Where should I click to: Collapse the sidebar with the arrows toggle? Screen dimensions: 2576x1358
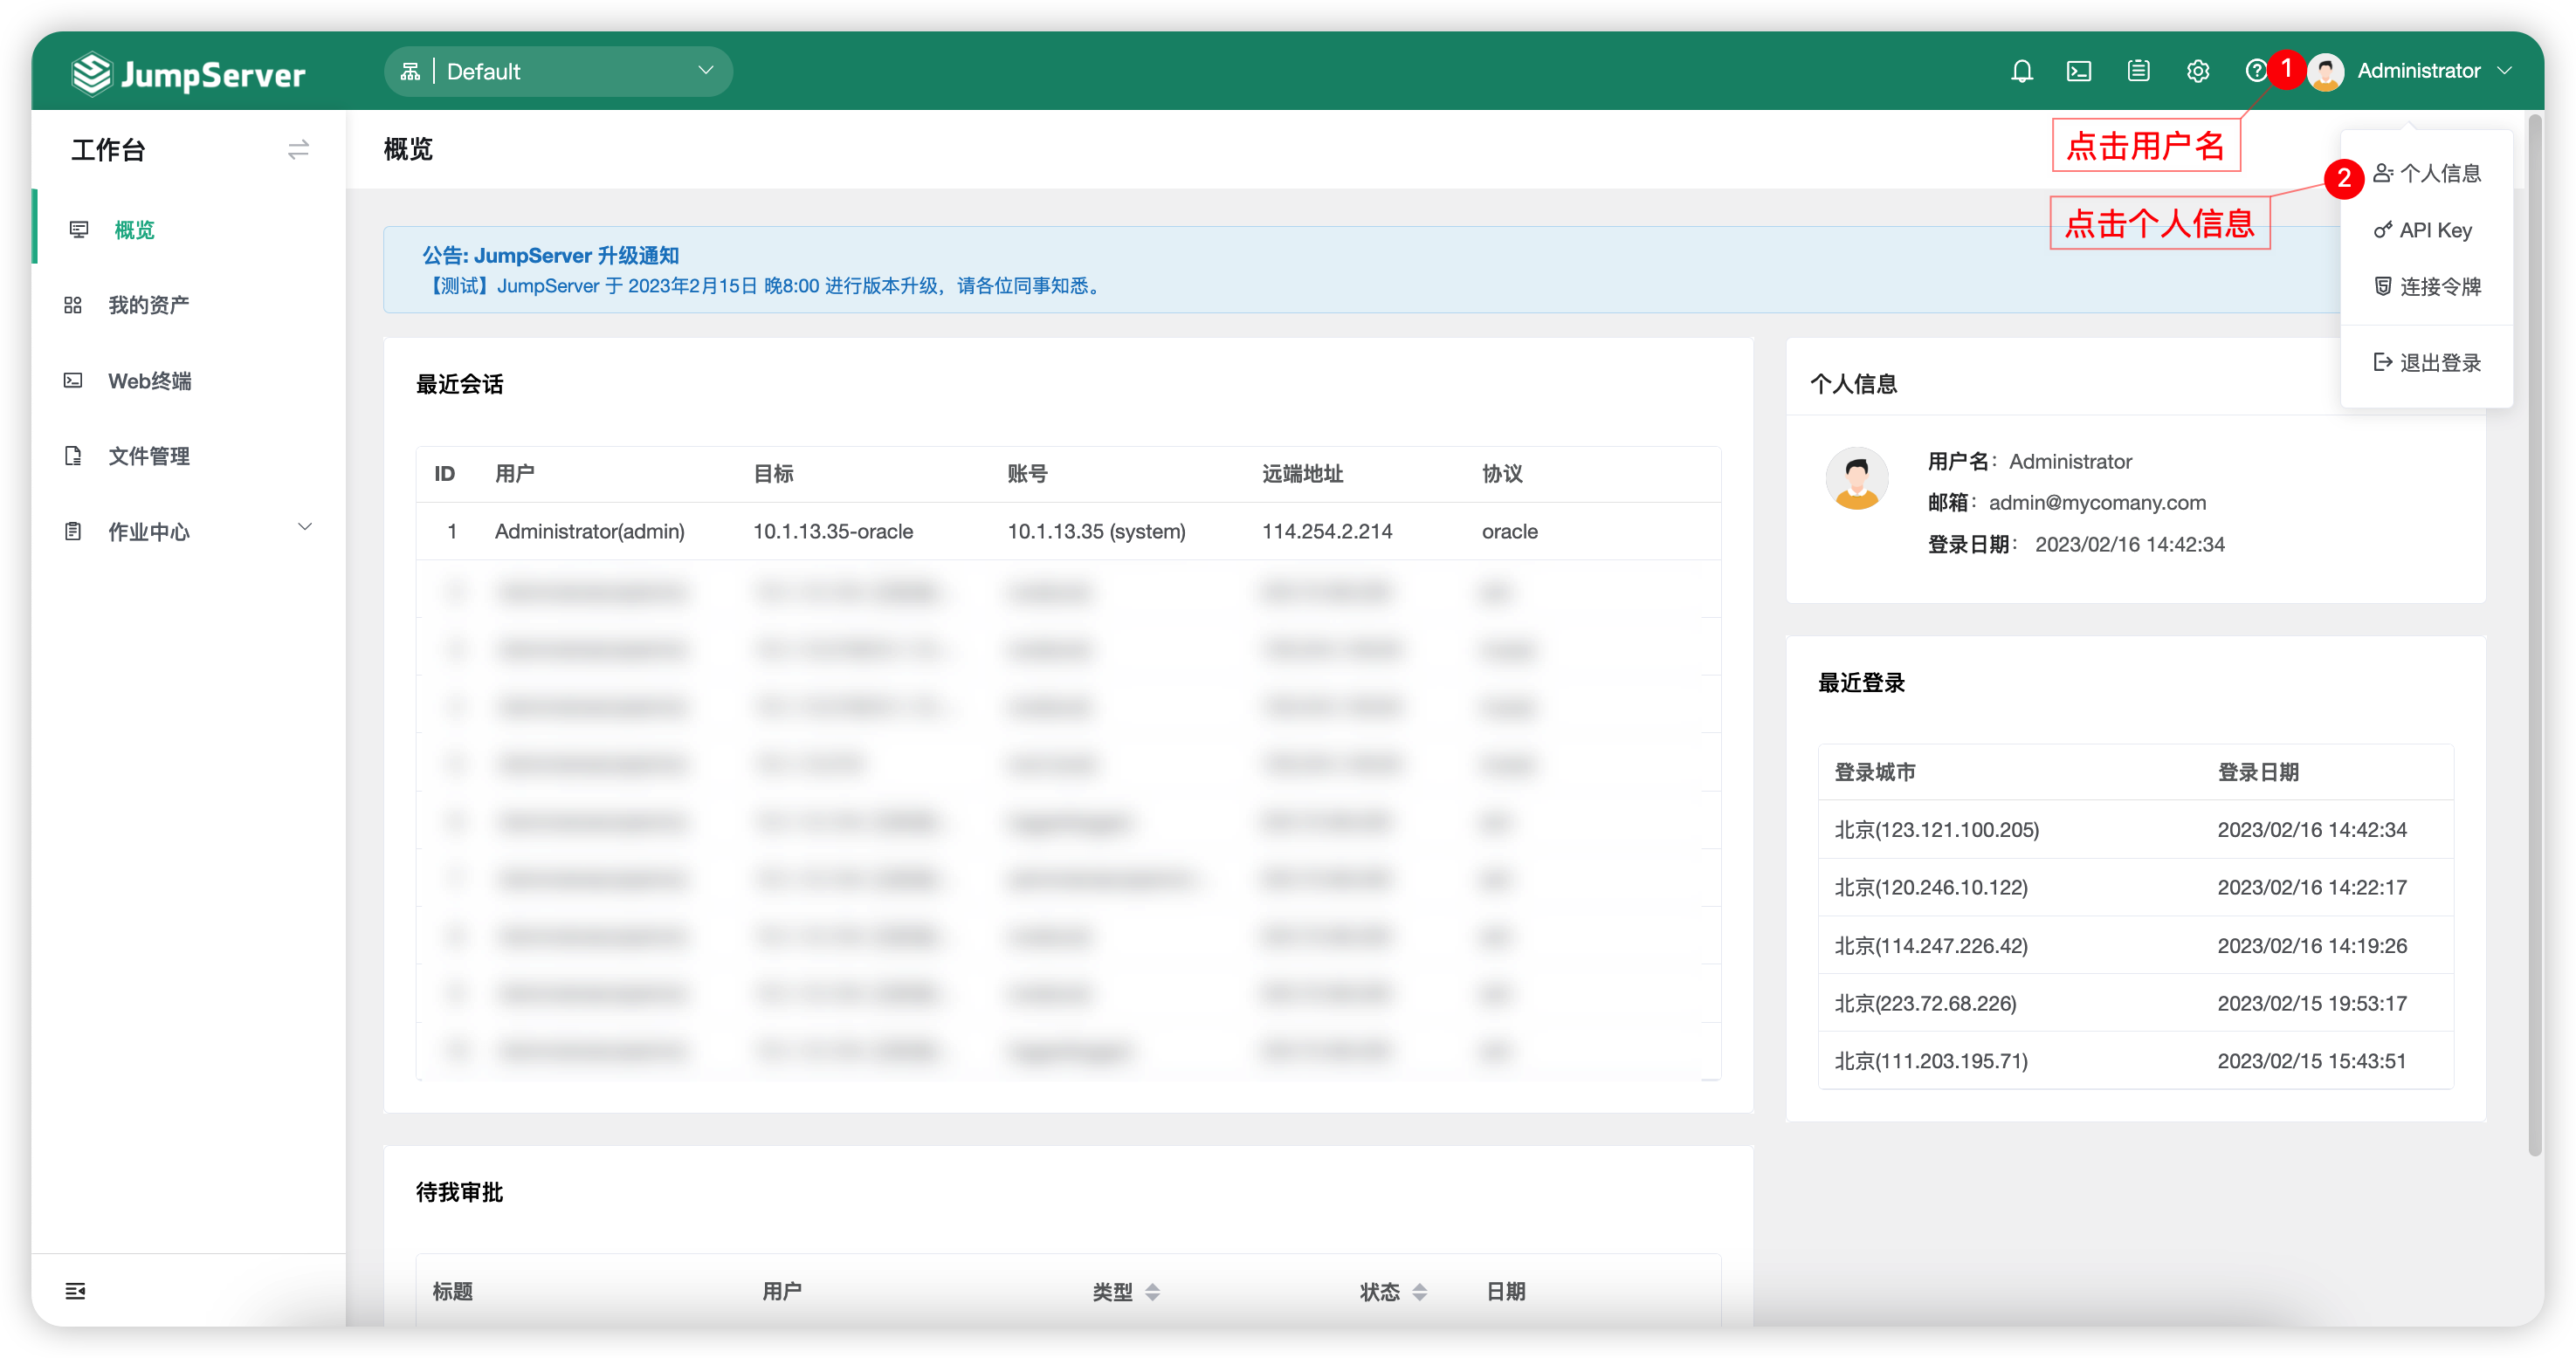pos(297,149)
